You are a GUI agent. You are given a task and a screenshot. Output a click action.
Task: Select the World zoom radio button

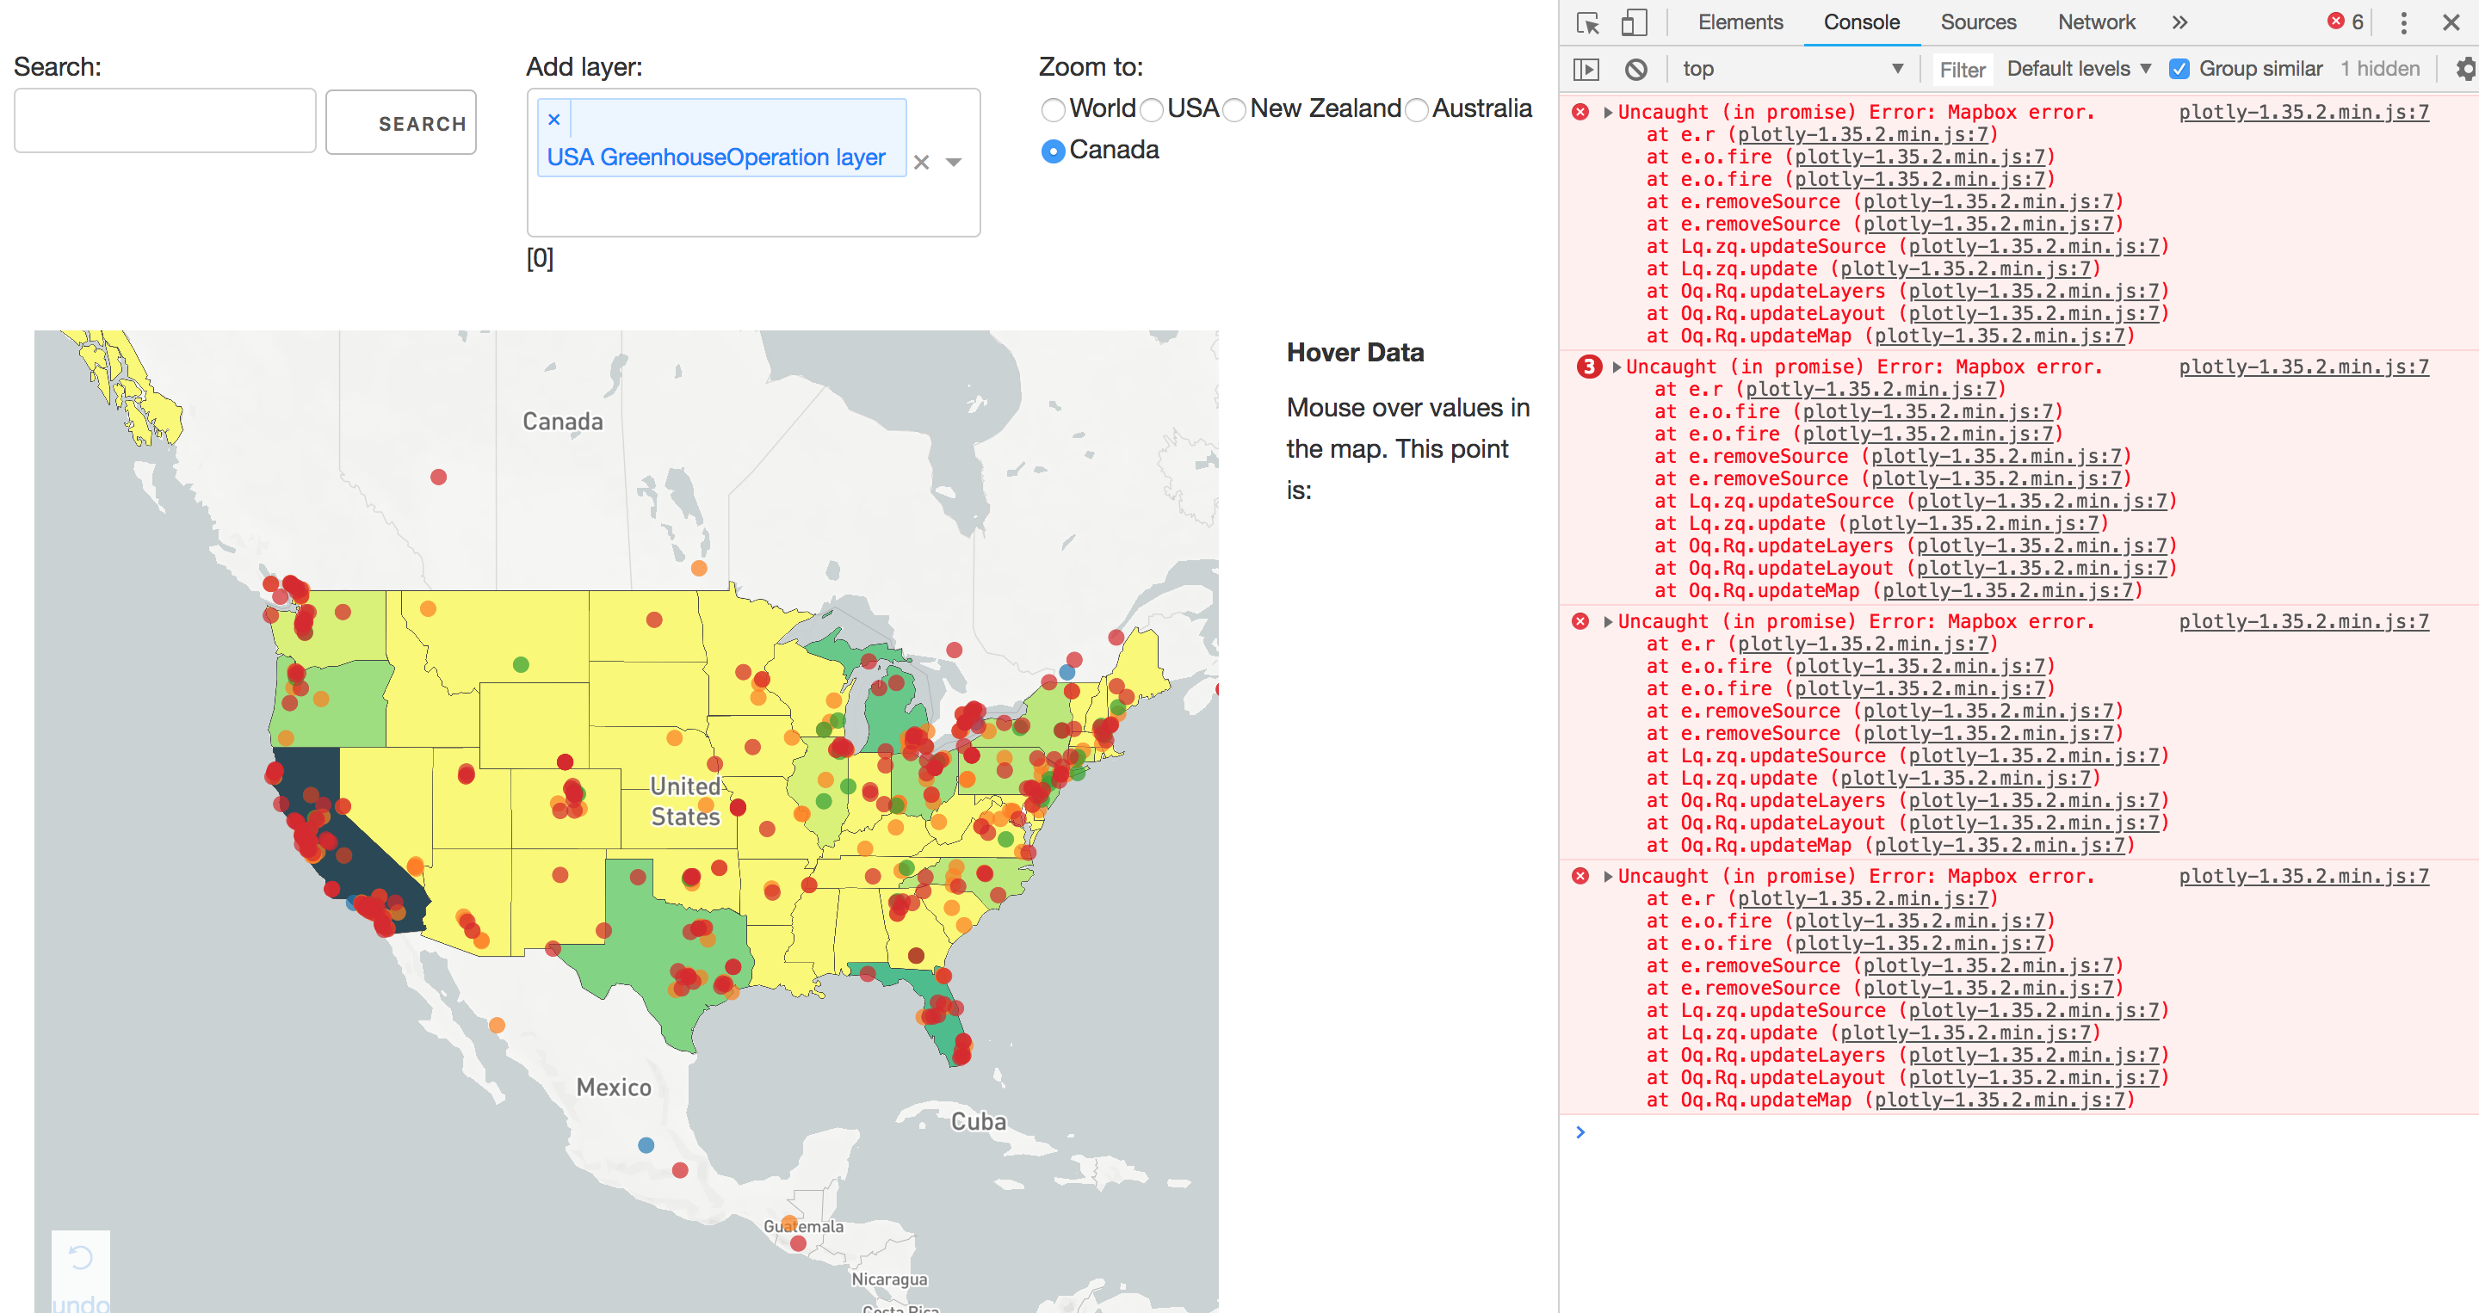pos(1054,109)
